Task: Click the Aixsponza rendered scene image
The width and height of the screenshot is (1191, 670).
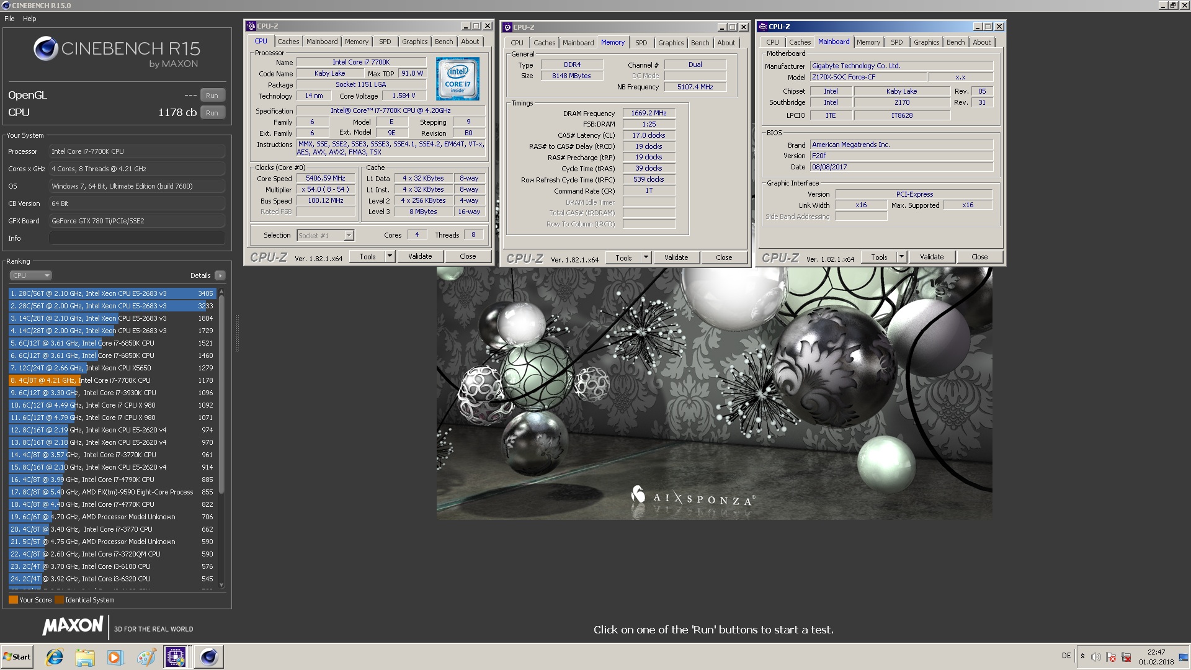Action: click(x=714, y=393)
